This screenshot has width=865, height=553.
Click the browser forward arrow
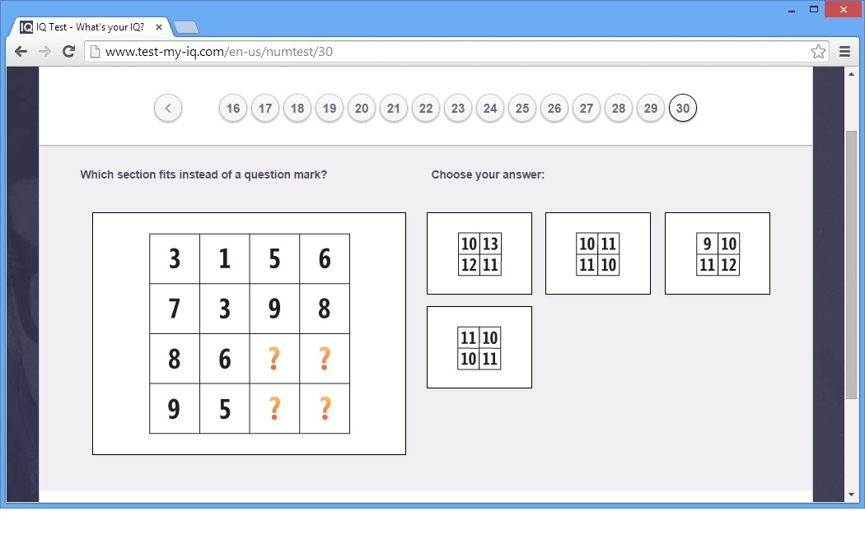(x=44, y=52)
